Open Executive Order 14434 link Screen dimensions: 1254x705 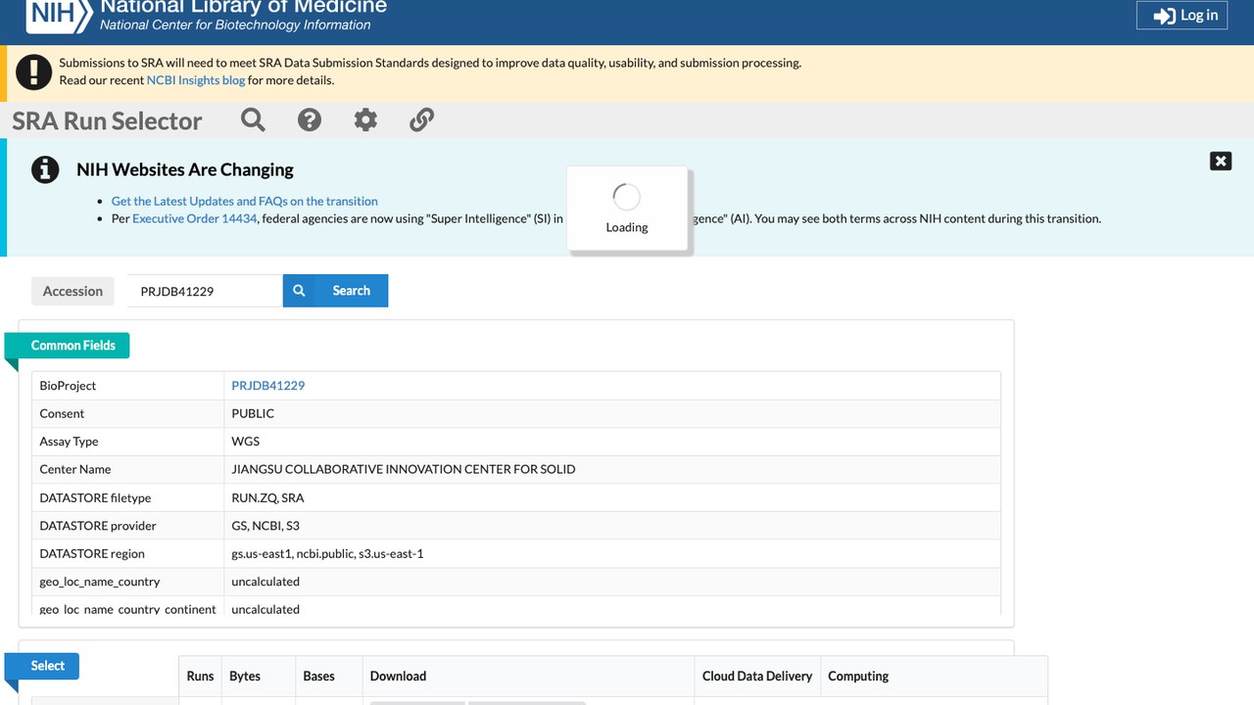tap(195, 218)
